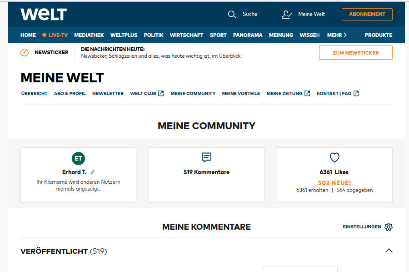
Task: Open the Newsletter tab
Action: 108,93
